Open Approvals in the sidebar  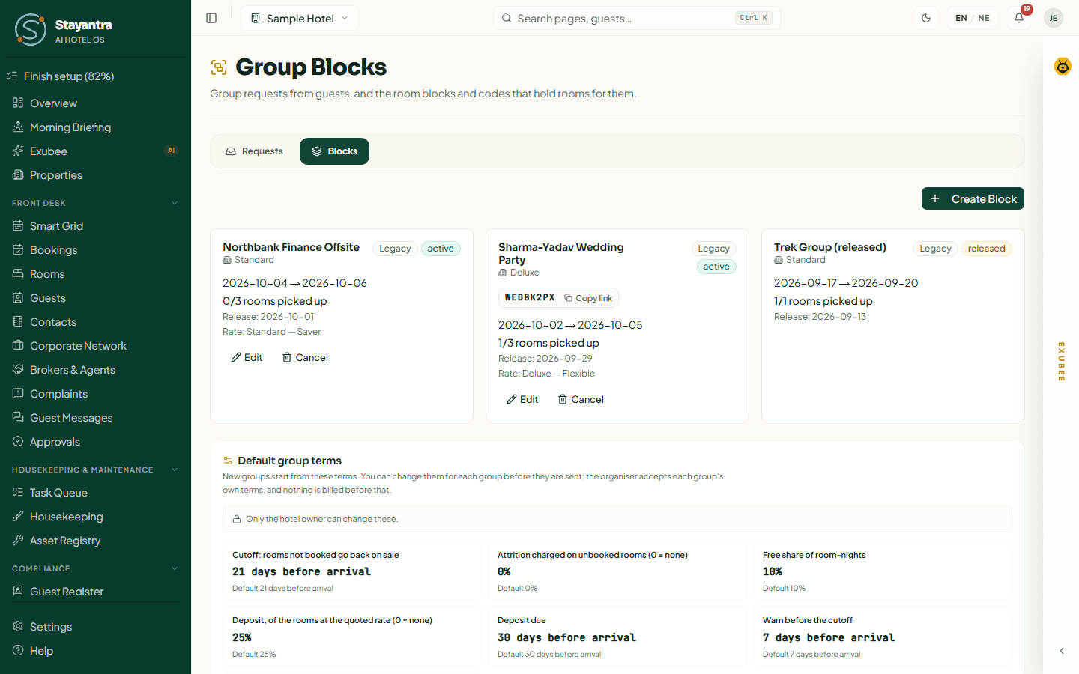(95, 442)
